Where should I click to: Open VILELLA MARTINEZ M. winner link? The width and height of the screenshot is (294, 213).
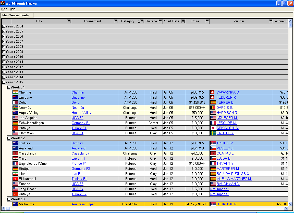point(234,179)
